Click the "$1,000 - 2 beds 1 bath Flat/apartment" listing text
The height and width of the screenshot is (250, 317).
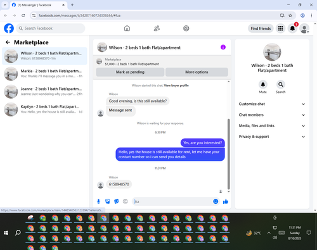pos(132,64)
